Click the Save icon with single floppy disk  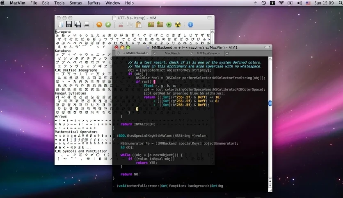[x=69, y=25]
